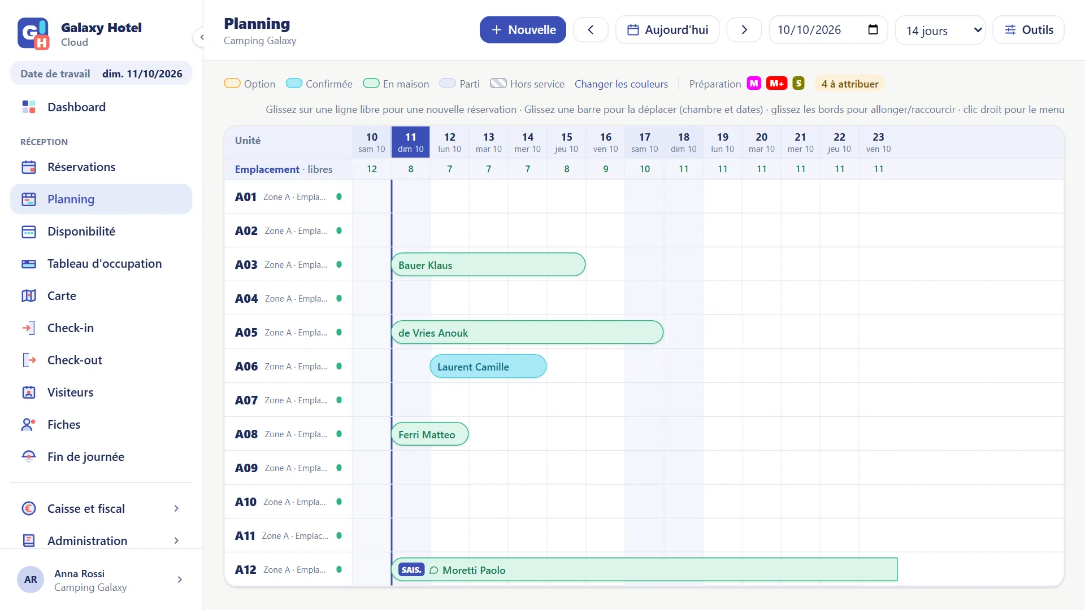Click the date field 10/10/2026
Image resolution: width=1085 pixels, height=610 pixels.
(828, 30)
